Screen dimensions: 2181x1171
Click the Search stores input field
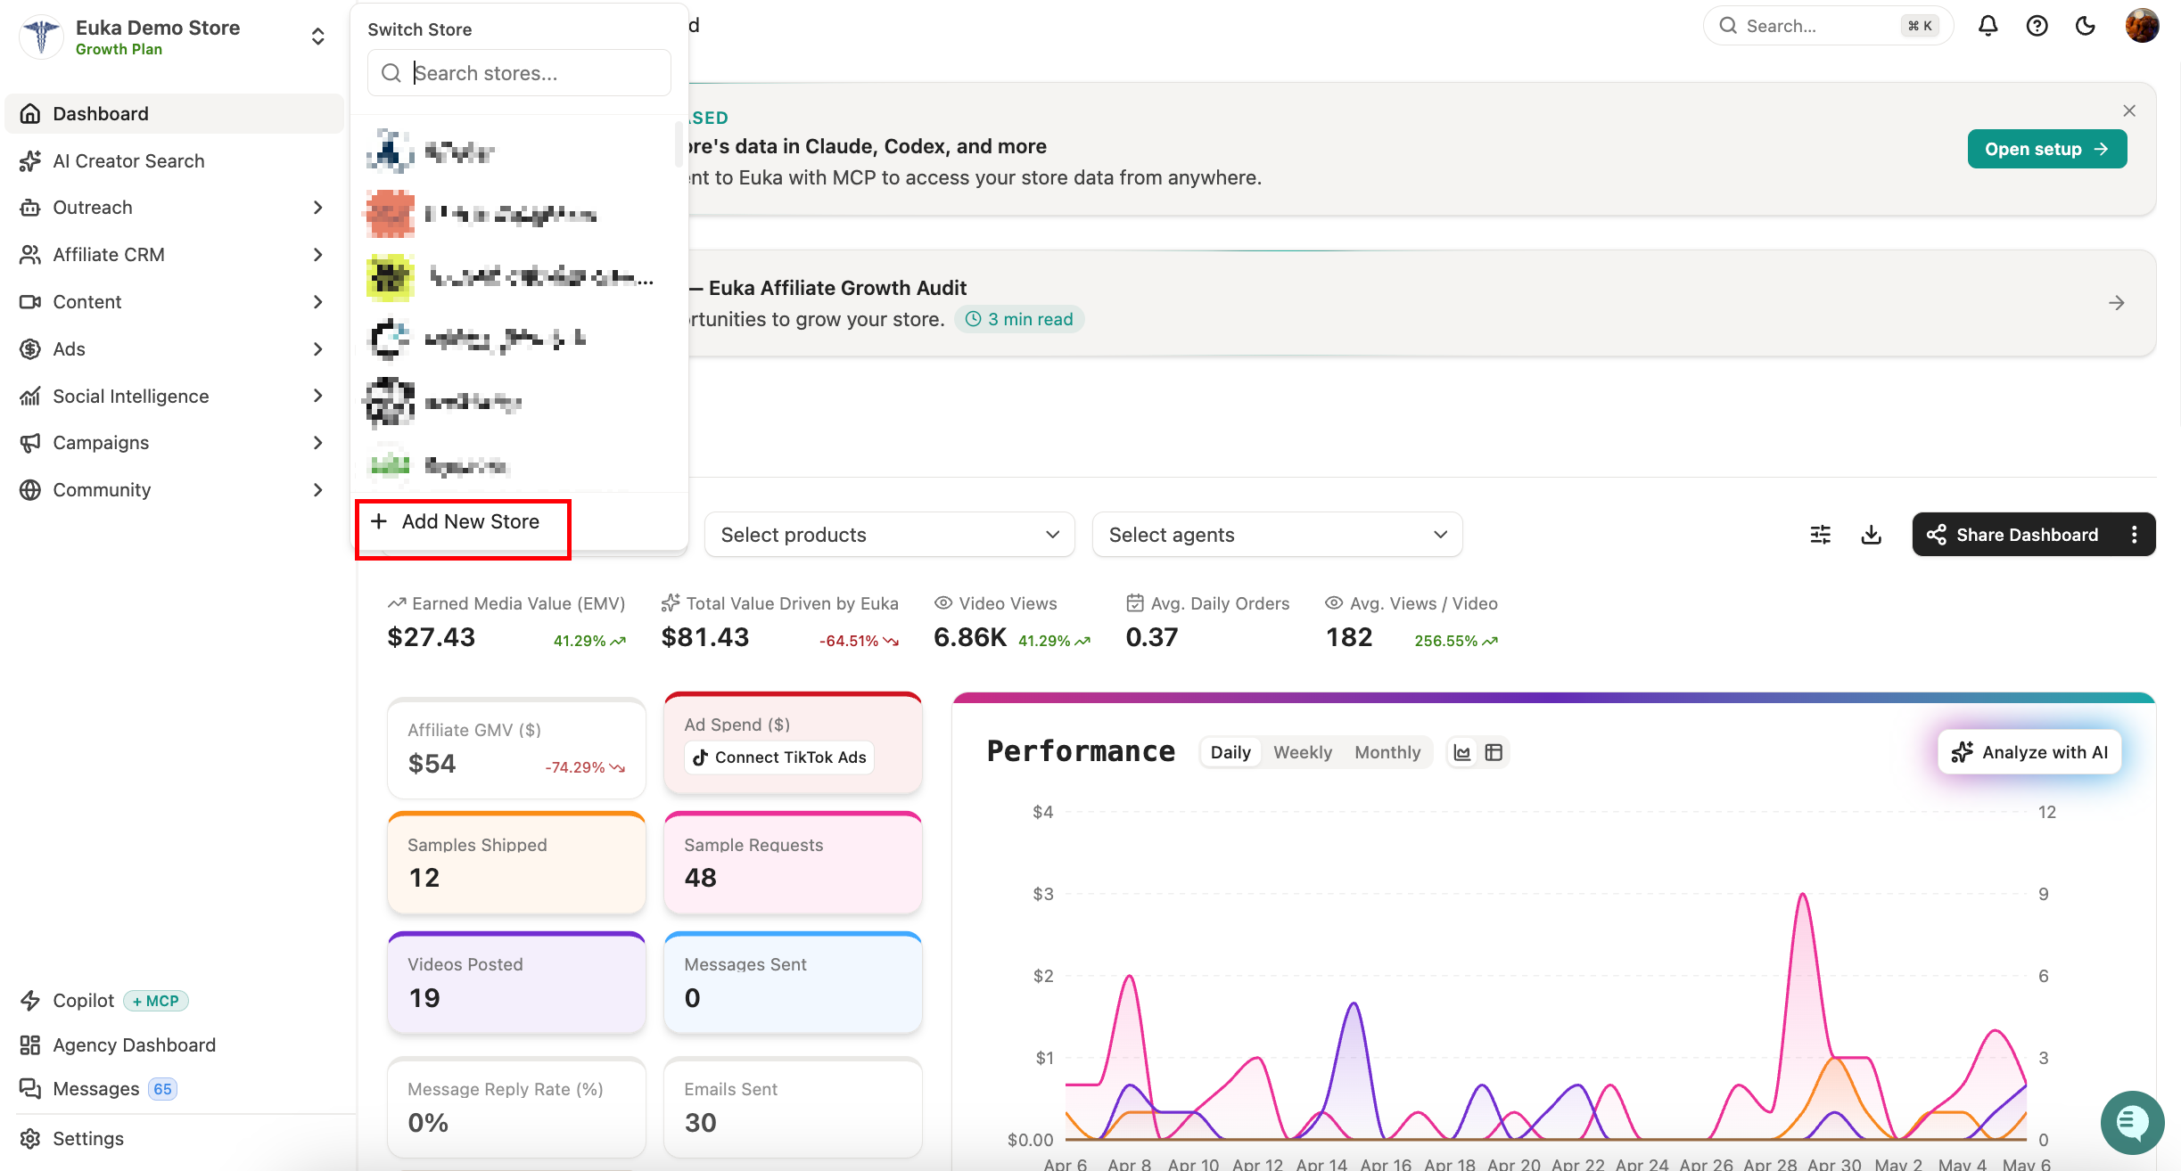pos(519,73)
